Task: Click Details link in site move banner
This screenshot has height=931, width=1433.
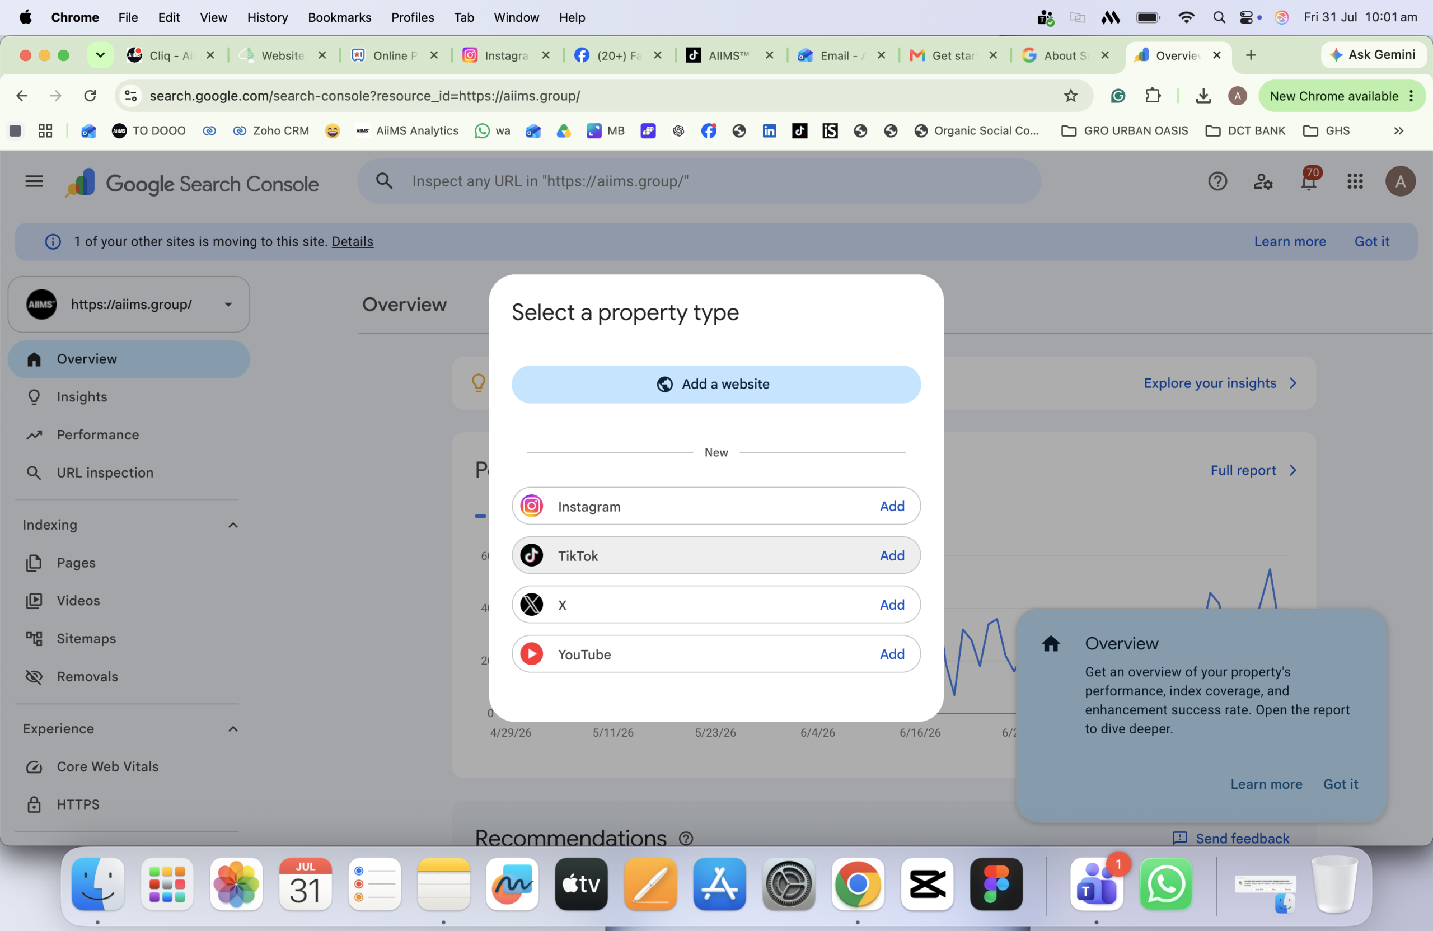Action: 352,241
